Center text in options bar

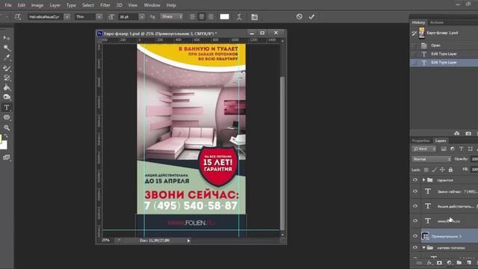click(202, 16)
